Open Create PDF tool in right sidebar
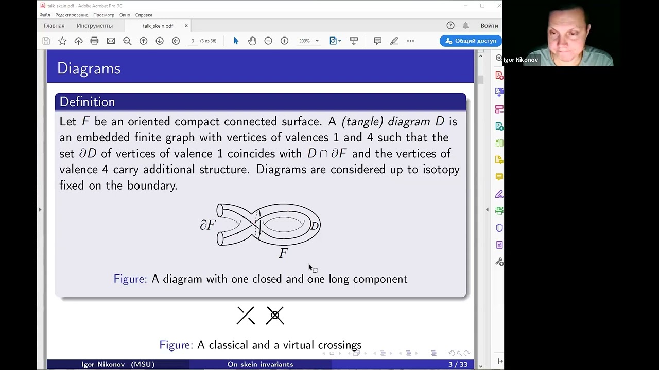This screenshot has height=370, width=659. click(499, 75)
